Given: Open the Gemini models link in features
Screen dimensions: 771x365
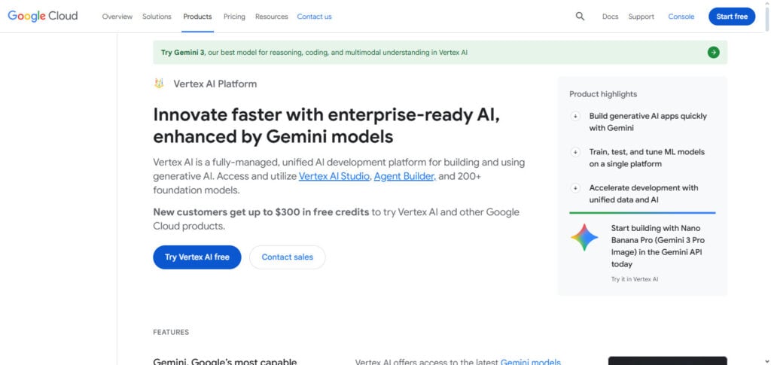Looking at the screenshot, I should pos(531,362).
